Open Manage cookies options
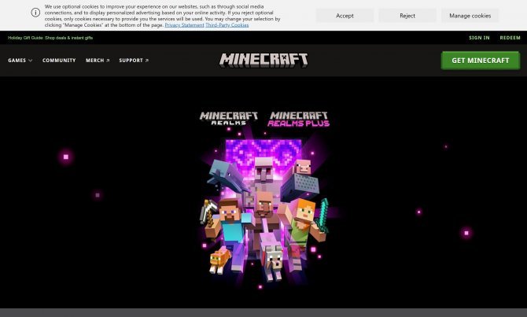Image resolution: width=527 pixels, height=317 pixels. (x=470, y=16)
